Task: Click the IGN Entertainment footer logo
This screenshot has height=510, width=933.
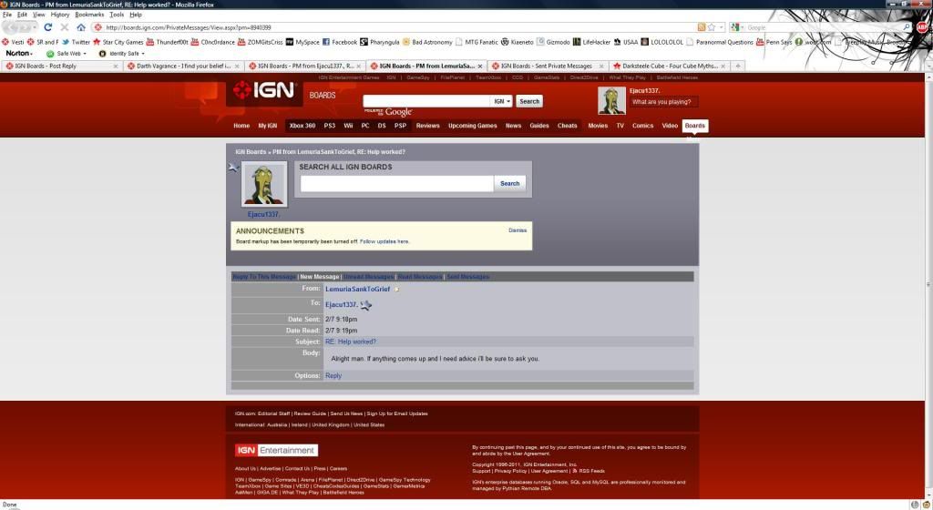Action: click(276, 451)
